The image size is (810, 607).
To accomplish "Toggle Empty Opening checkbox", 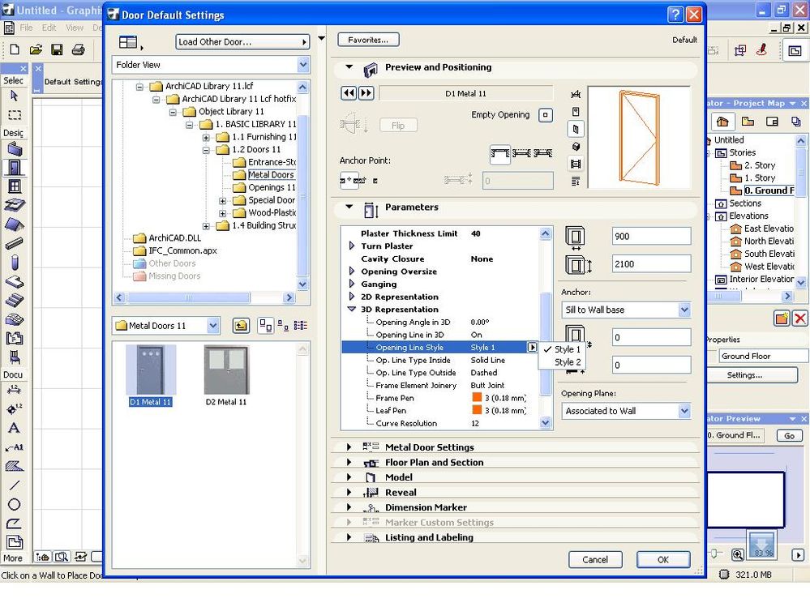I will (x=546, y=115).
